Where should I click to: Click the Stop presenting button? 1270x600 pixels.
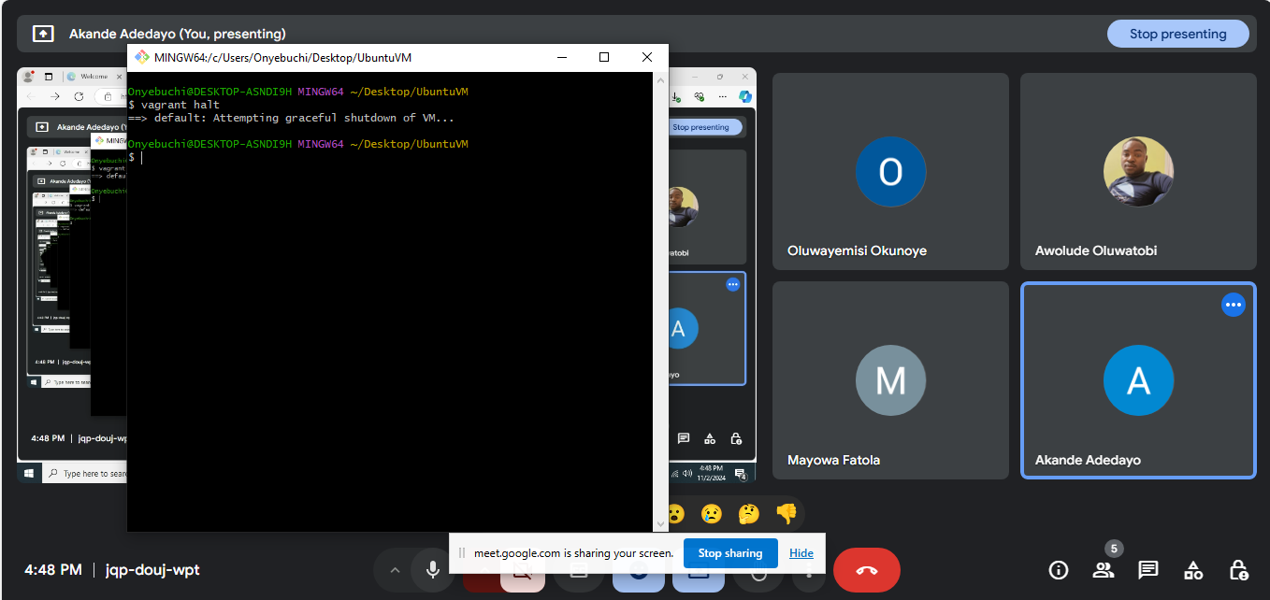(1177, 34)
